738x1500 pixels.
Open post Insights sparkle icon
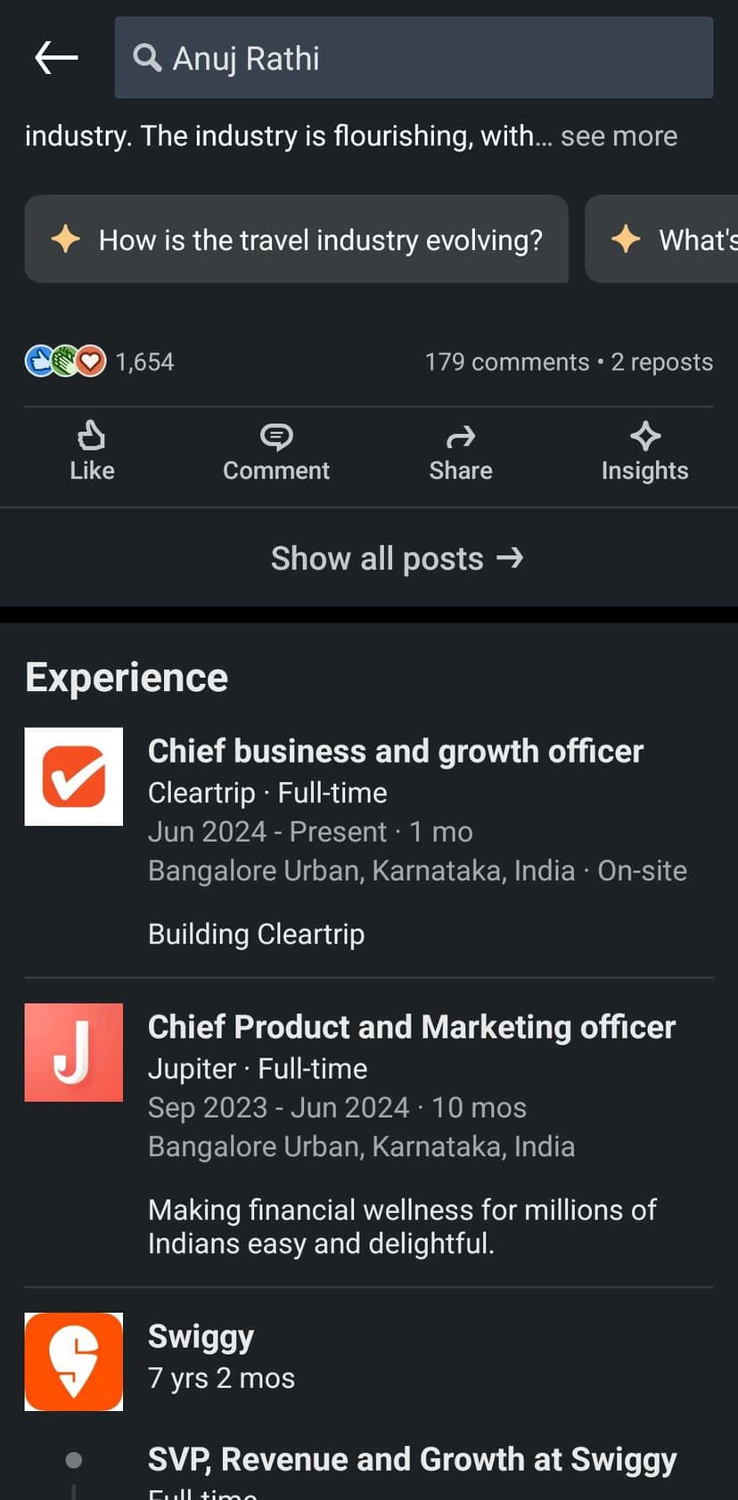coord(644,451)
